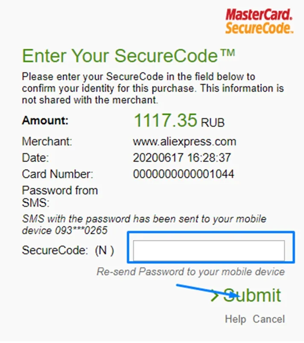The width and height of the screenshot is (304, 343).
Task: Click the transaction date 20200617 16:28:37
Action: [182, 158]
